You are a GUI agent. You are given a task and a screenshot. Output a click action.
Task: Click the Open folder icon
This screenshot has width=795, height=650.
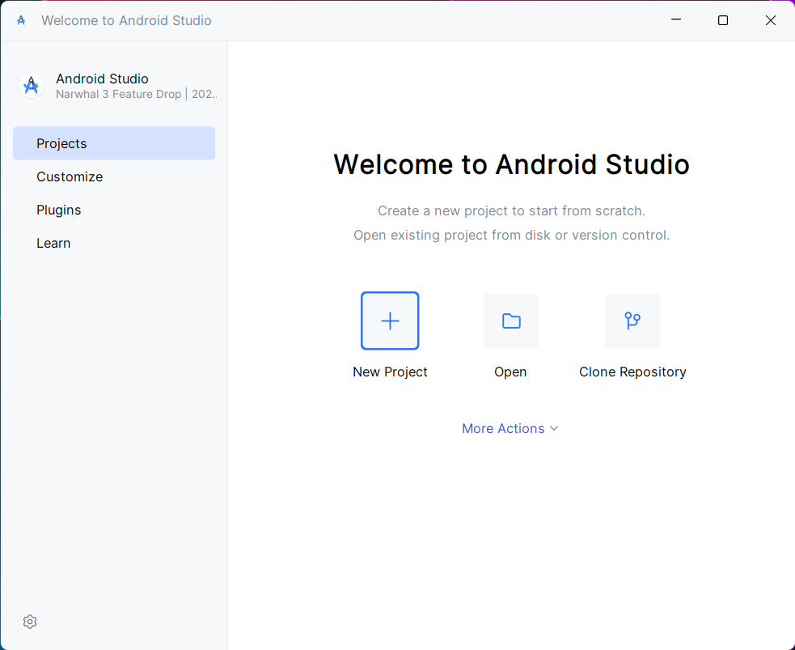pyautogui.click(x=511, y=321)
